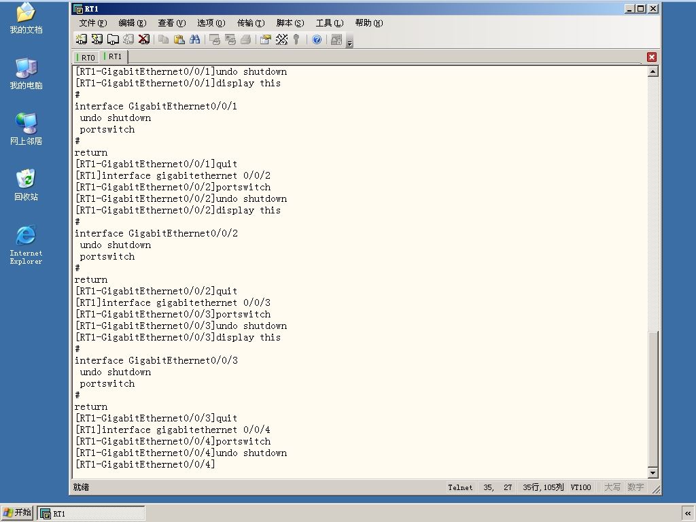Open Find with the binoculars icon
Viewport: 696px width, 522px height.
point(195,39)
